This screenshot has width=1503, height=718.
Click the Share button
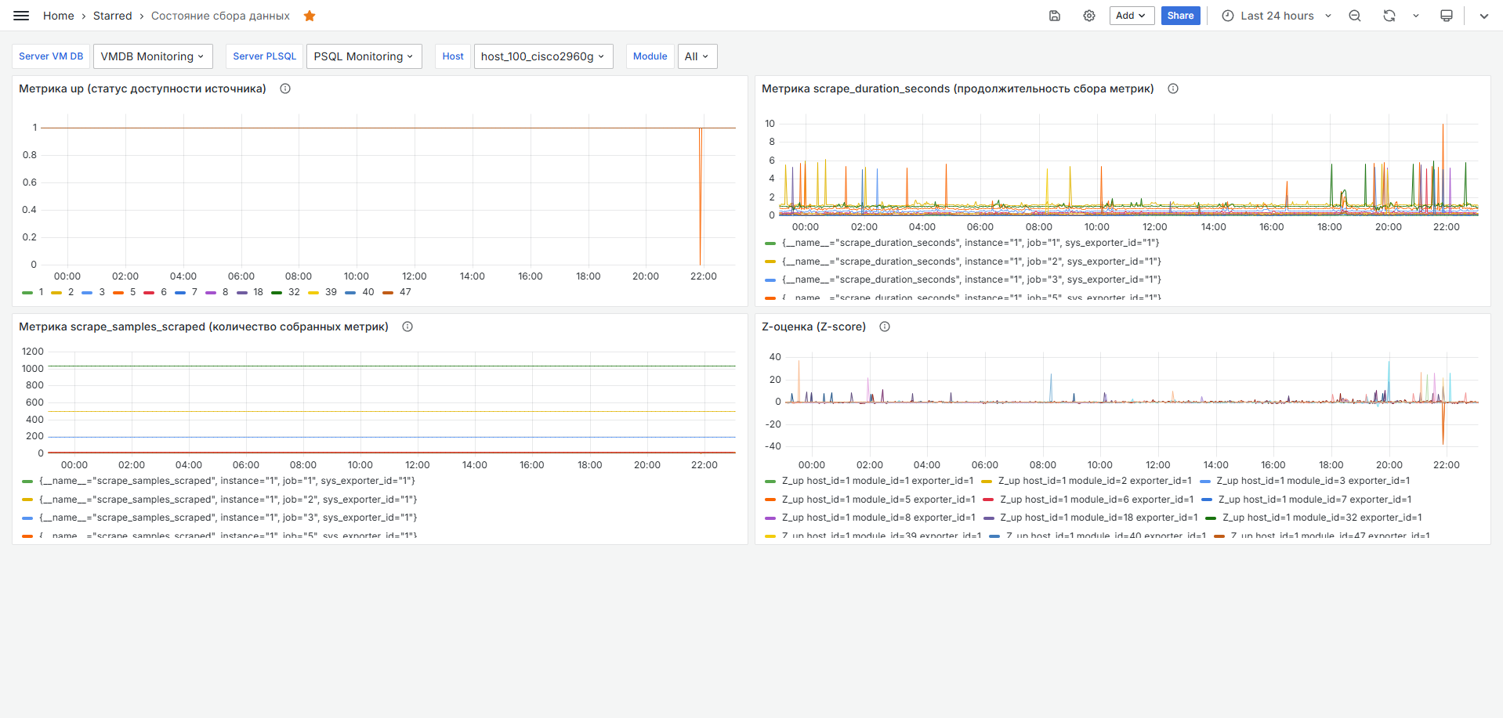pos(1180,16)
